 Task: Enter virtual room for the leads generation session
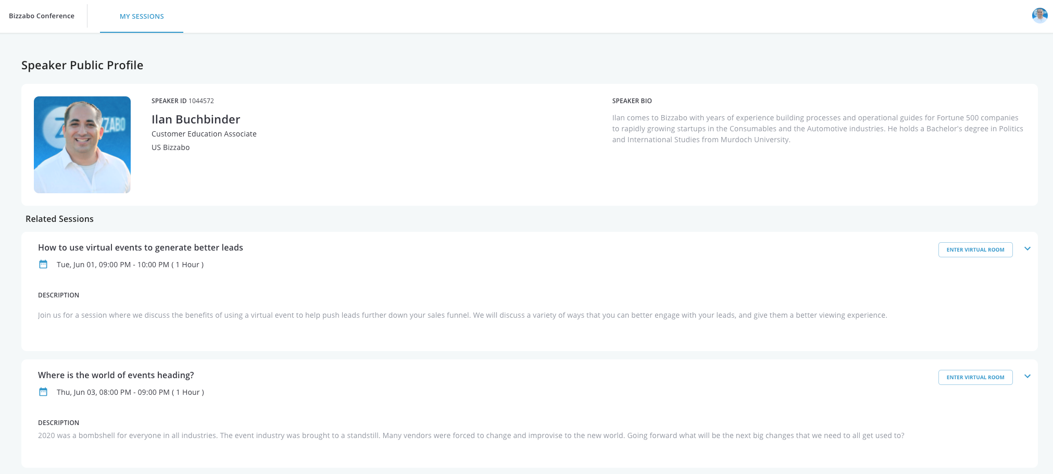[975, 250]
